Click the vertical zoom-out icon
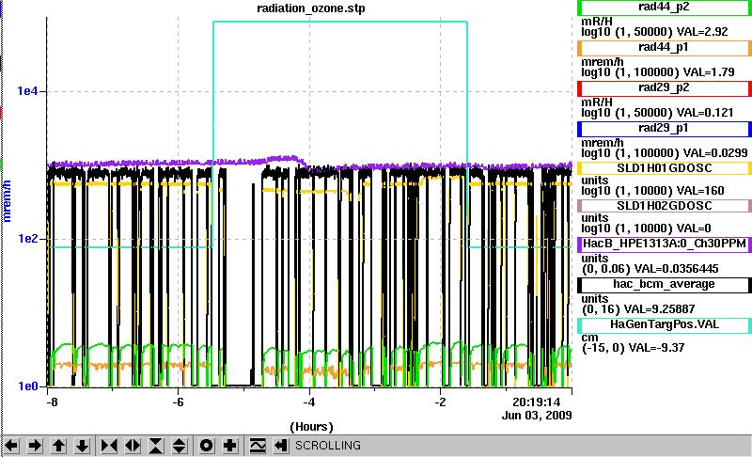 pyautogui.click(x=180, y=446)
